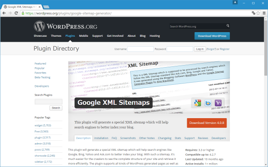Click into the Password field

click(x=180, y=49)
